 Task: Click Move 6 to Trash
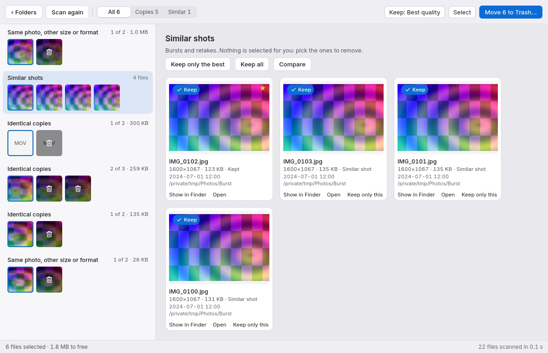510,12
